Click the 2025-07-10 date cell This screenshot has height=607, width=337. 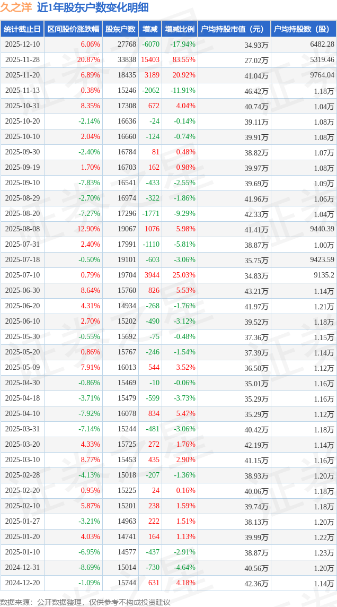[22, 275]
